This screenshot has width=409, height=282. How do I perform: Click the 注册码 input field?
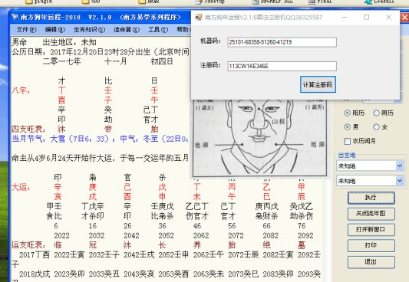click(282, 66)
